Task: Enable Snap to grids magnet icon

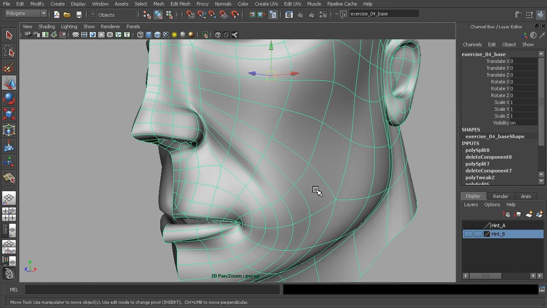Action: 191,15
